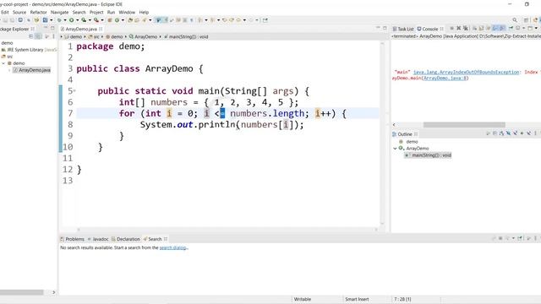
Task: Click the Remove Launch X icon in Console
Action: pyautogui.click(x=458, y=28)
